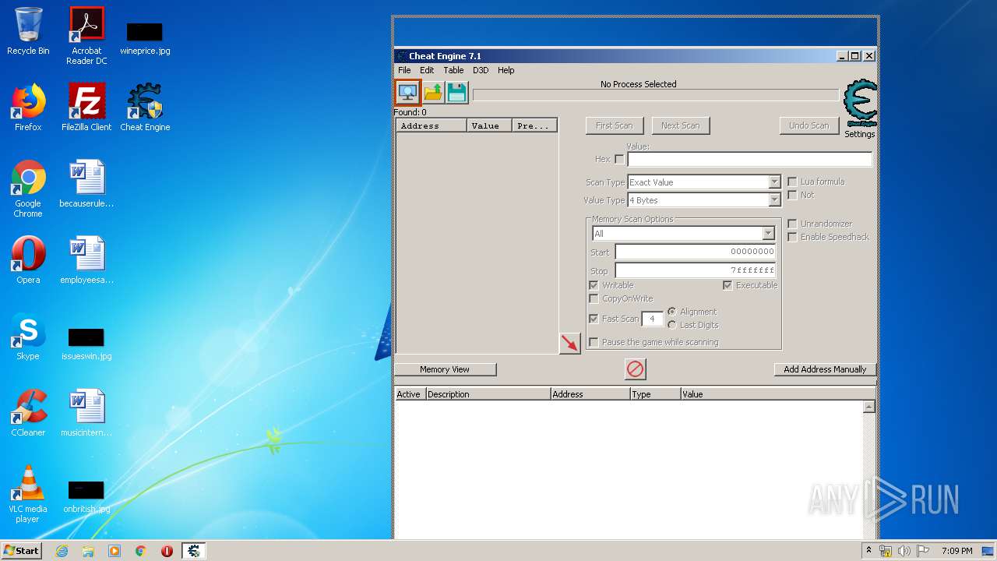The width and height of the screenshot is (997, 561).
Task: Click the volume tray icon
Action: click(904, 551)
